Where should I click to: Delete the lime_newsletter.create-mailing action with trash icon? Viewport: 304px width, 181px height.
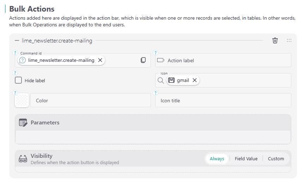click(275, 40)
